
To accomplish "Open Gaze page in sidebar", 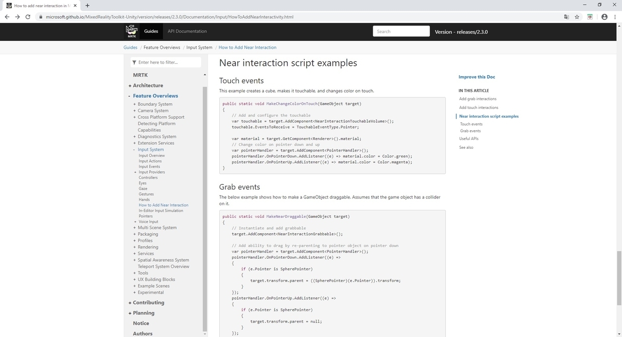I will tap(143, 189).
